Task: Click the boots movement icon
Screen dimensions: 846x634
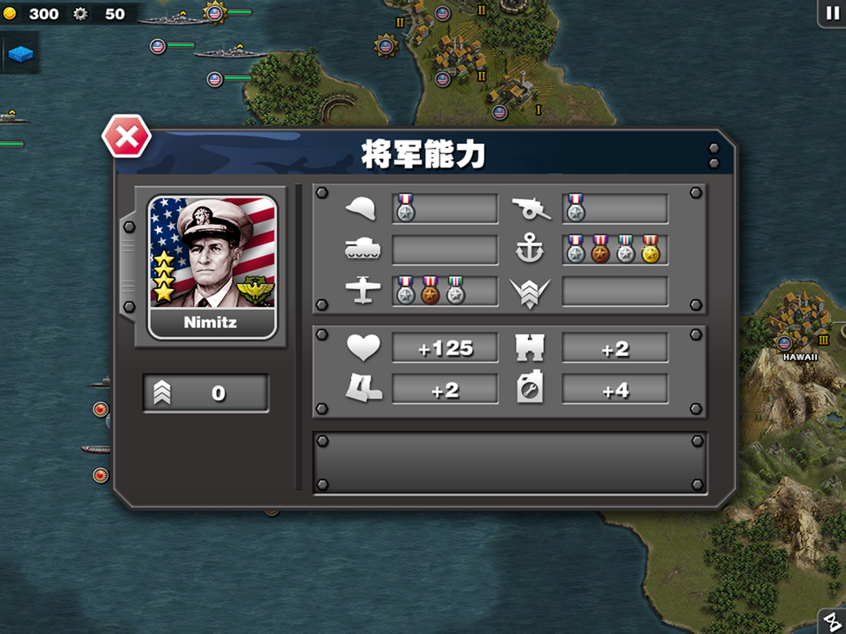Action: [364, 389]
